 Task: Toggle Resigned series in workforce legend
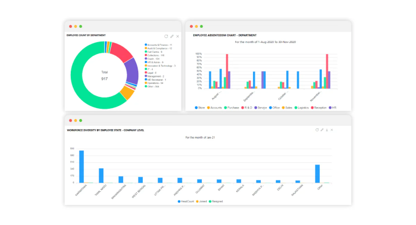[x=216, y=201]
